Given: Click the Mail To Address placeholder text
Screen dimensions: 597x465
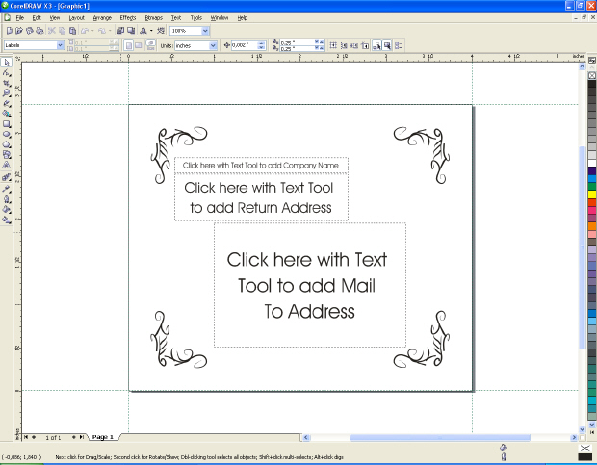Looking at the screenshot, I should coord(308,285).
